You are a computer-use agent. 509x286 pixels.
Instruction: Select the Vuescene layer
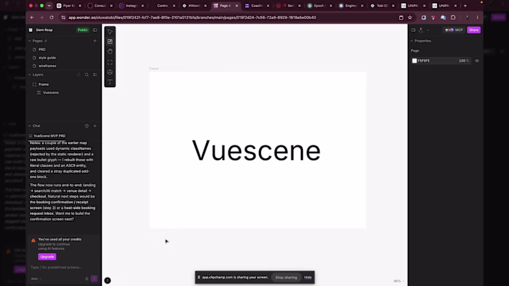click(51, 93)
